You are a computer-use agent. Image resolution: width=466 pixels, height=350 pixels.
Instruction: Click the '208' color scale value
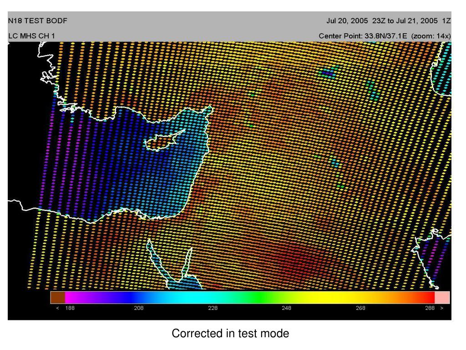(139, 308)
